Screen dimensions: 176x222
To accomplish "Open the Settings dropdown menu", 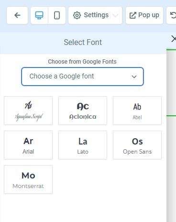I will [x=95, y=15].
